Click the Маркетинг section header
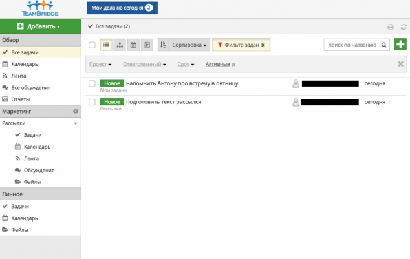 tap(40, 111)
